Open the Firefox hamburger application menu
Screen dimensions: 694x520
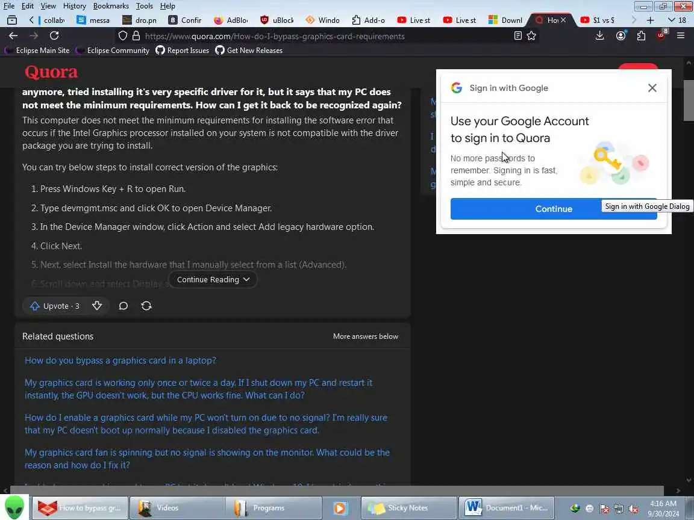(x=681, y=36)
